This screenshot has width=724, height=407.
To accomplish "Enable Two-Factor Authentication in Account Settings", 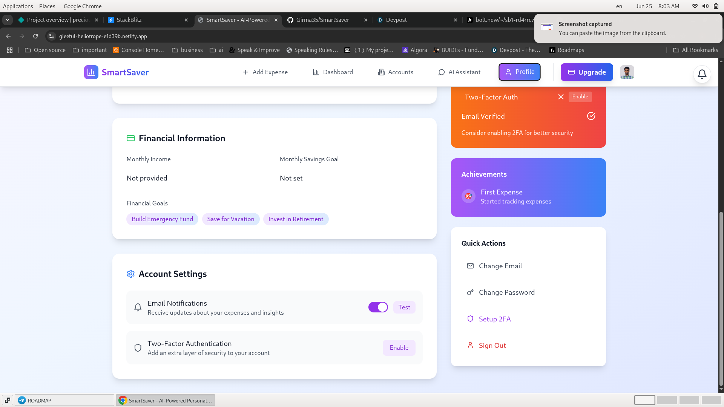I will (399, 348).
